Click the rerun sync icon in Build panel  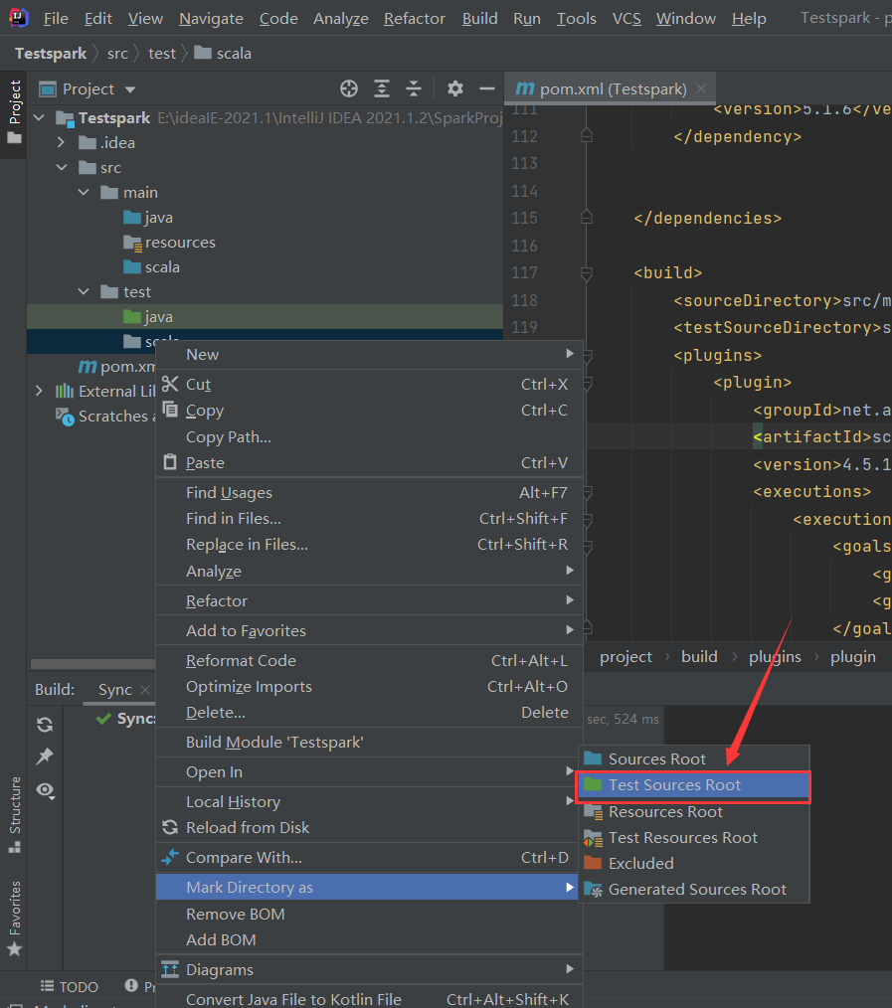tap(45, 725)
